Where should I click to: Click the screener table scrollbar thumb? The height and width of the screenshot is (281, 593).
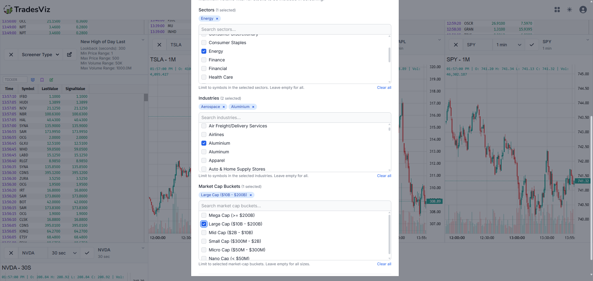pos(146,97)
